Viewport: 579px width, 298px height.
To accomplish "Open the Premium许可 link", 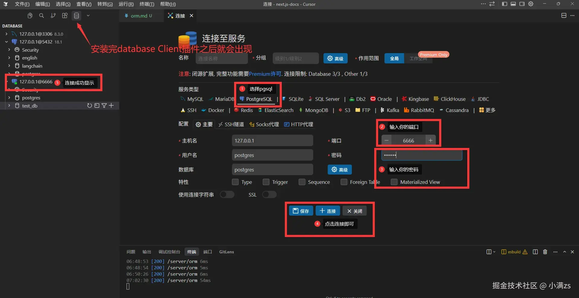I will tap(265, 74).
